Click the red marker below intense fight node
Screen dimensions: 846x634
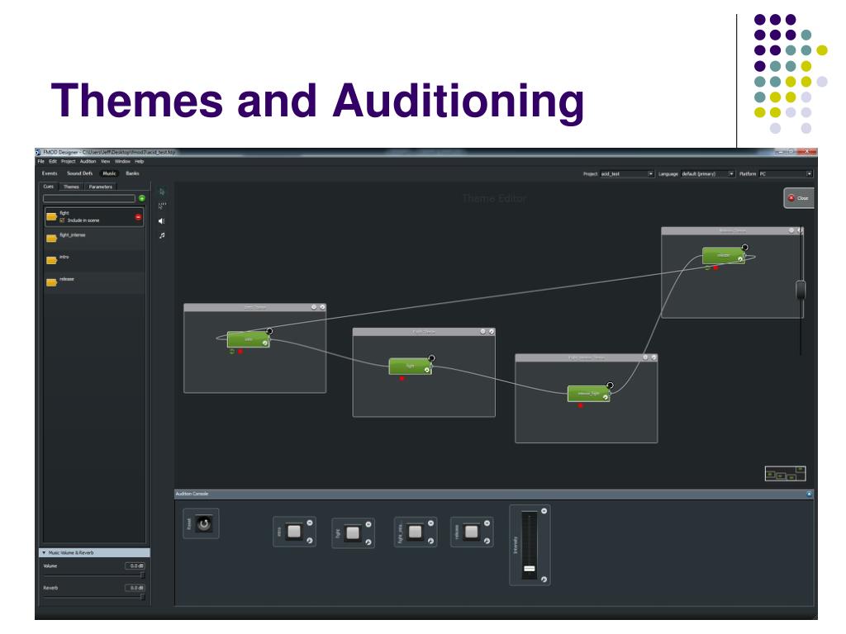pos(581,406)
